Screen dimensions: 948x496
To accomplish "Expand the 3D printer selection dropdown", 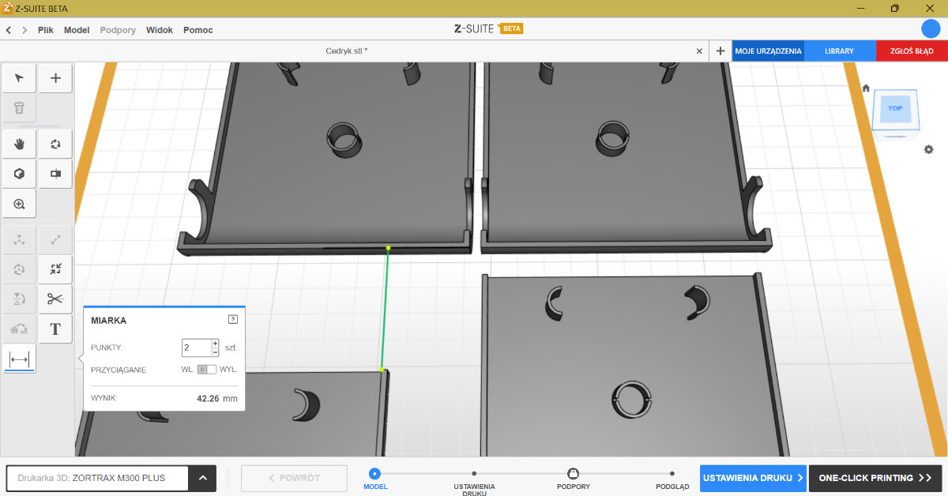I will pyautogui.click(x=202, y=478).
